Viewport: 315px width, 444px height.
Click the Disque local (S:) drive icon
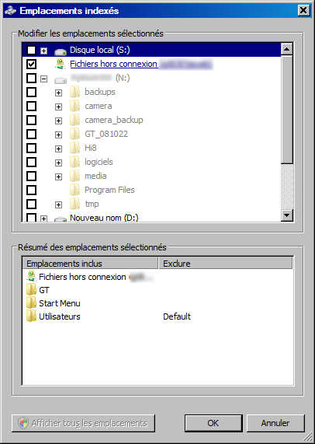[61, 51]
